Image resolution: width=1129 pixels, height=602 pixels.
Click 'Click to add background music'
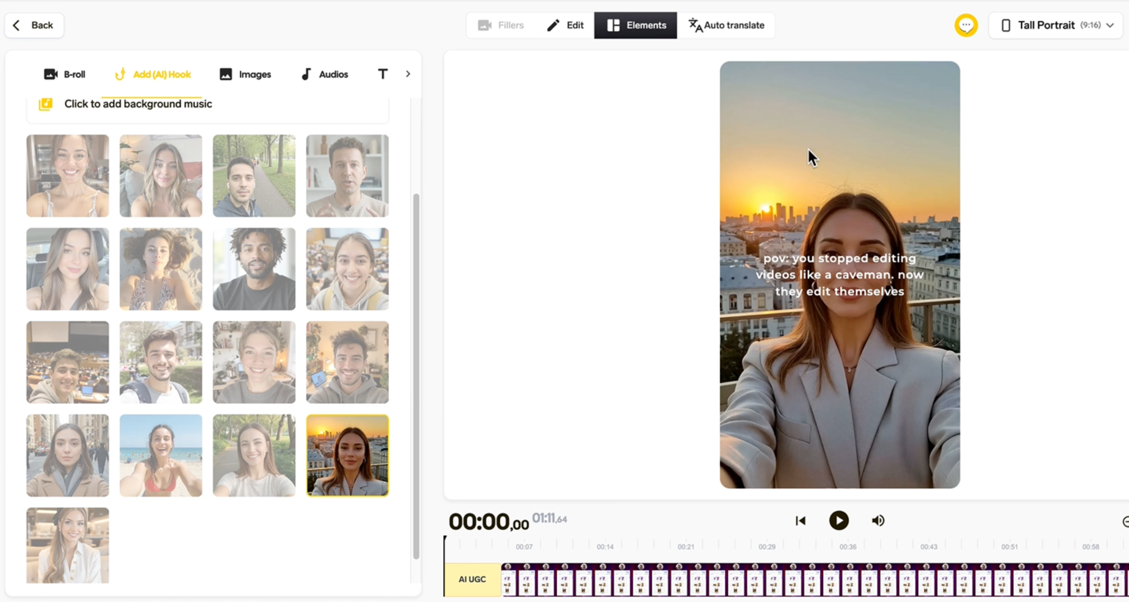click(x=138, y=104)
